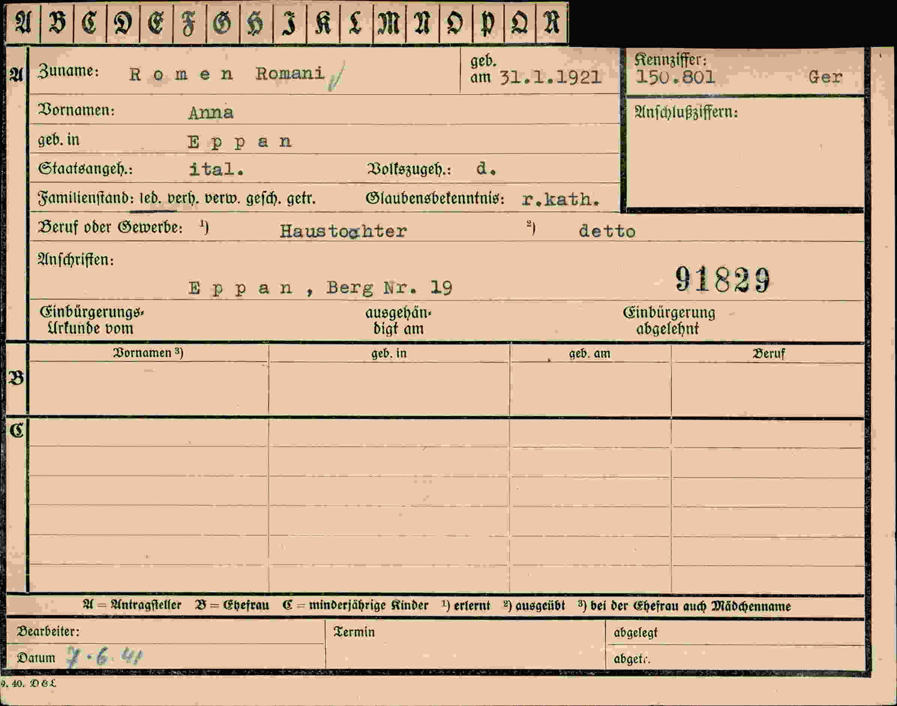Select the index tab letter J

coord(289,24)
